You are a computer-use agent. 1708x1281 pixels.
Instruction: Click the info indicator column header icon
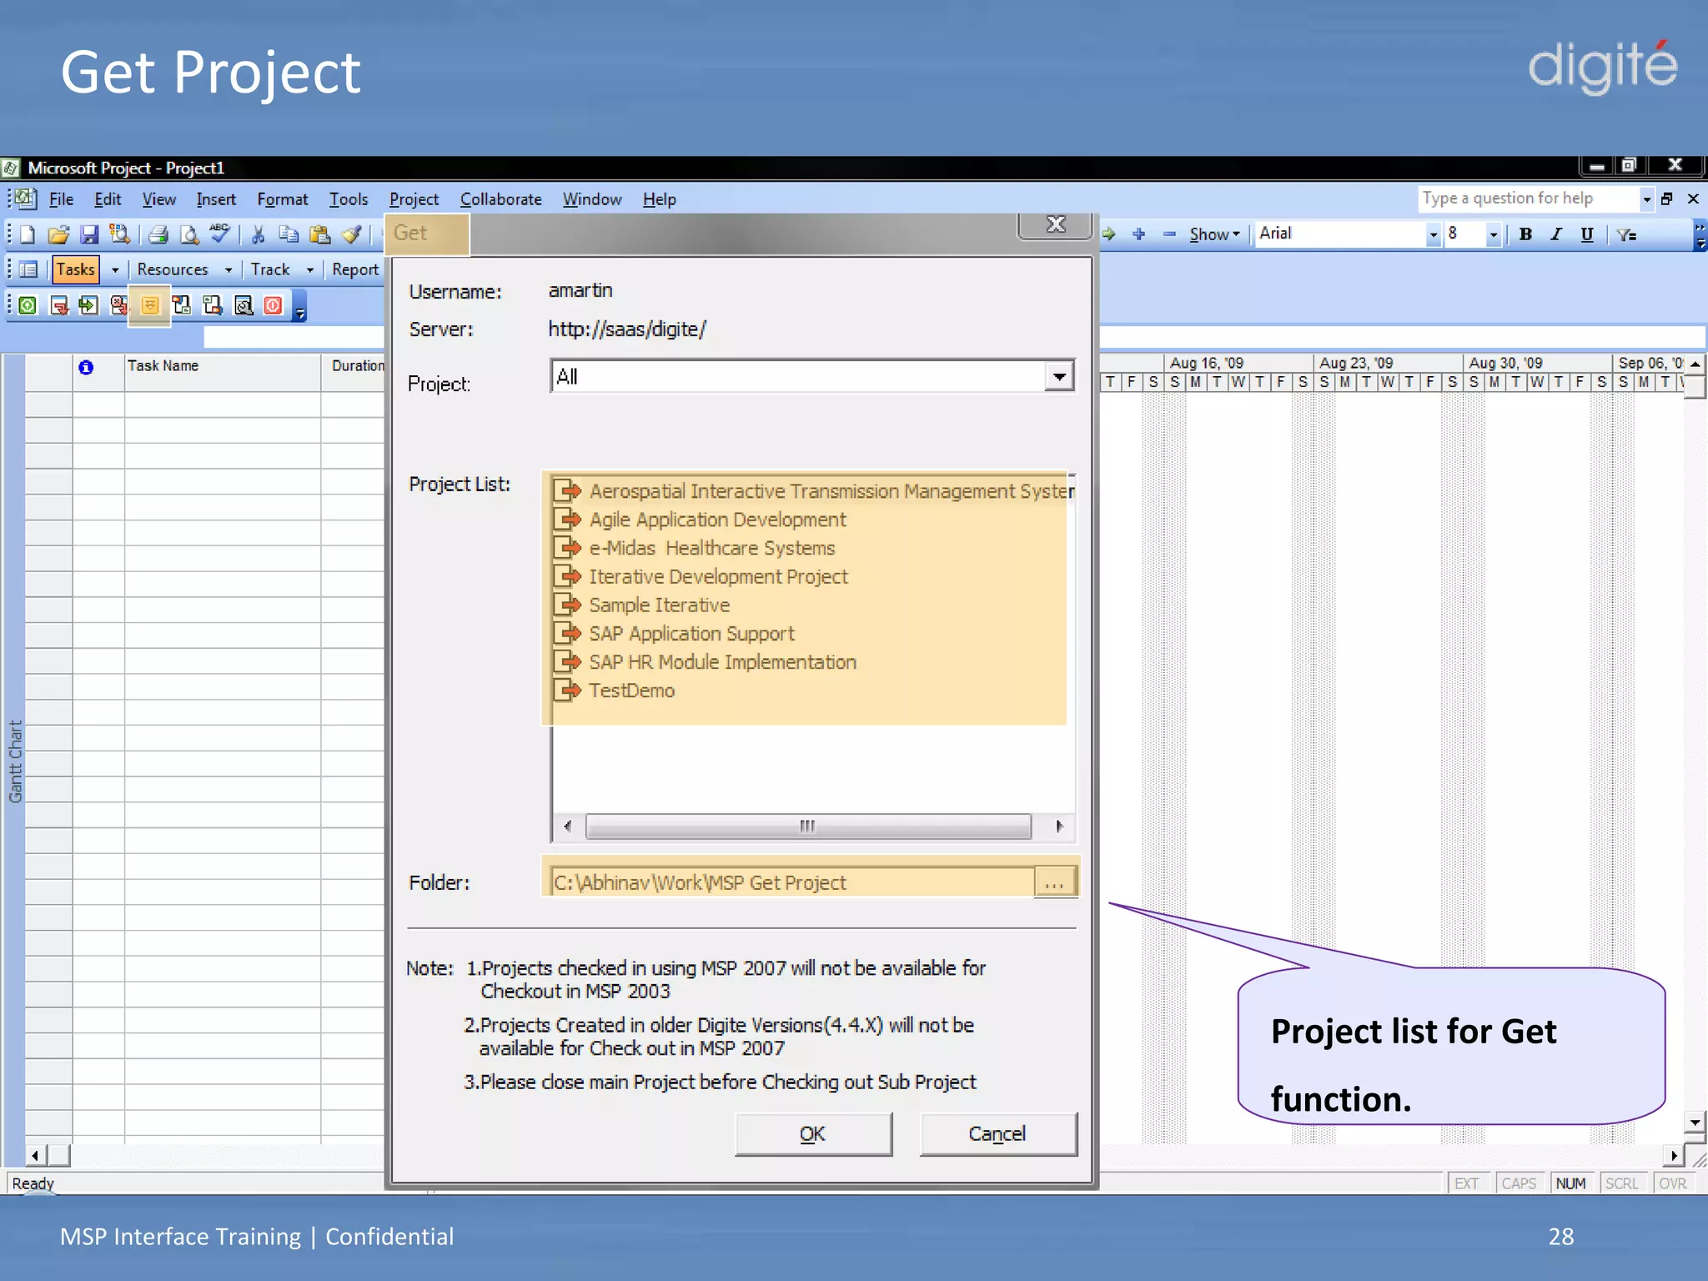click(86, 367)
